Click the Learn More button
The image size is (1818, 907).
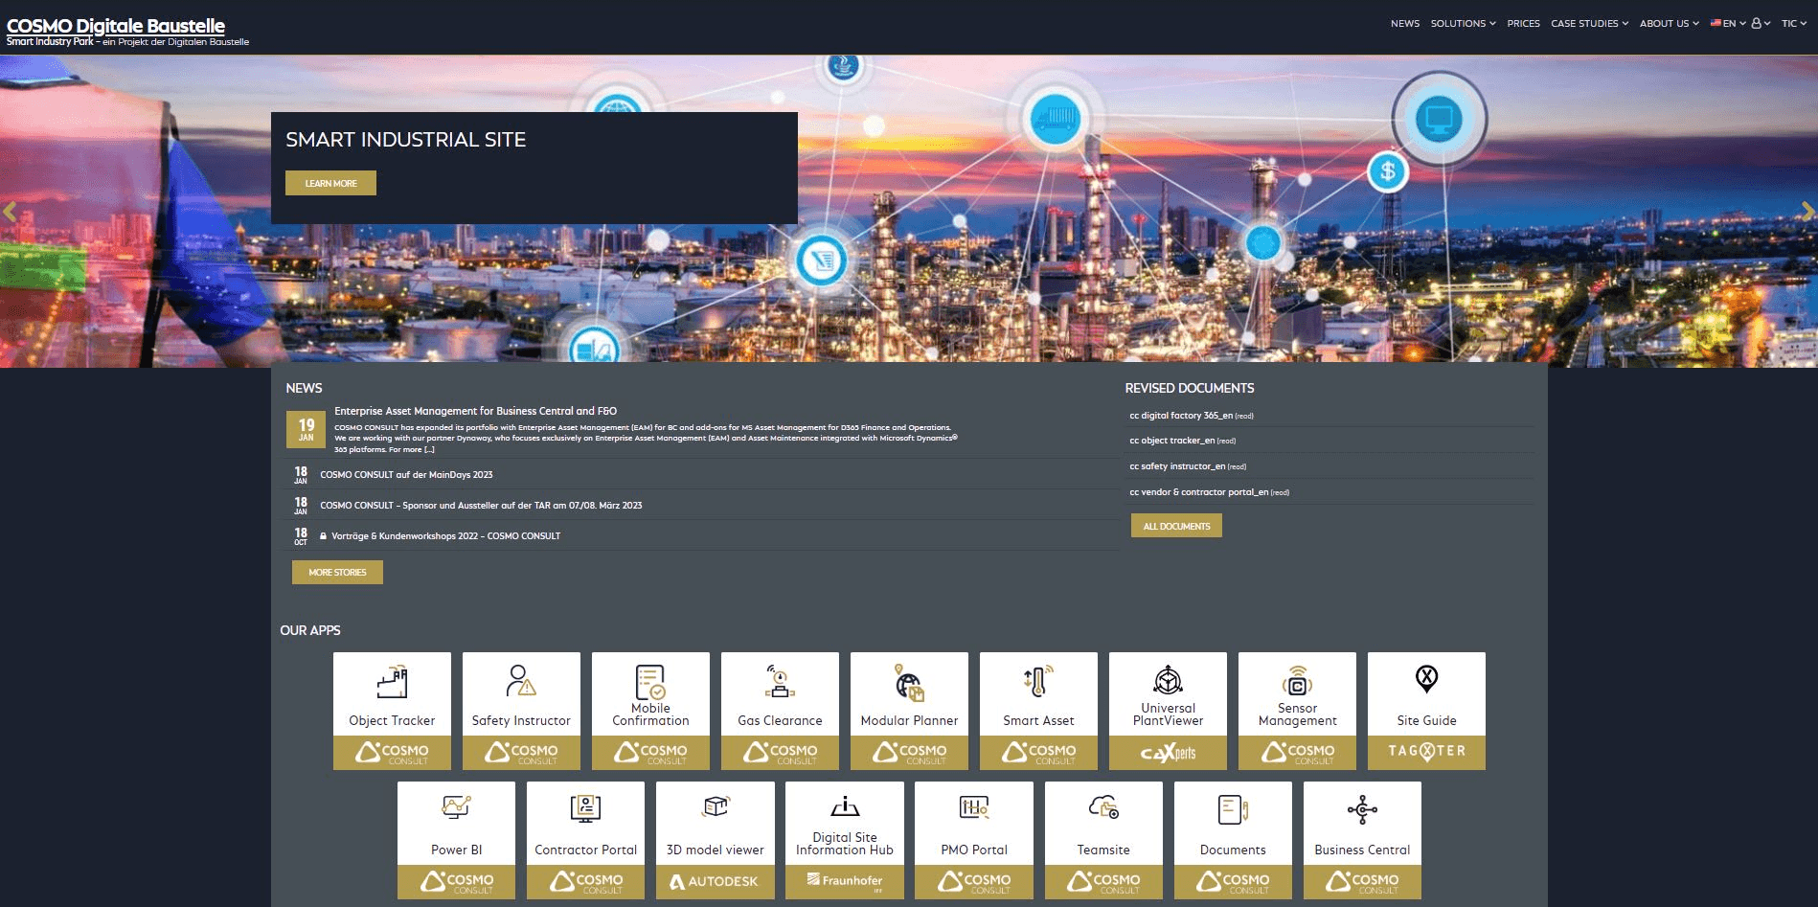click(x=330, y=183)
